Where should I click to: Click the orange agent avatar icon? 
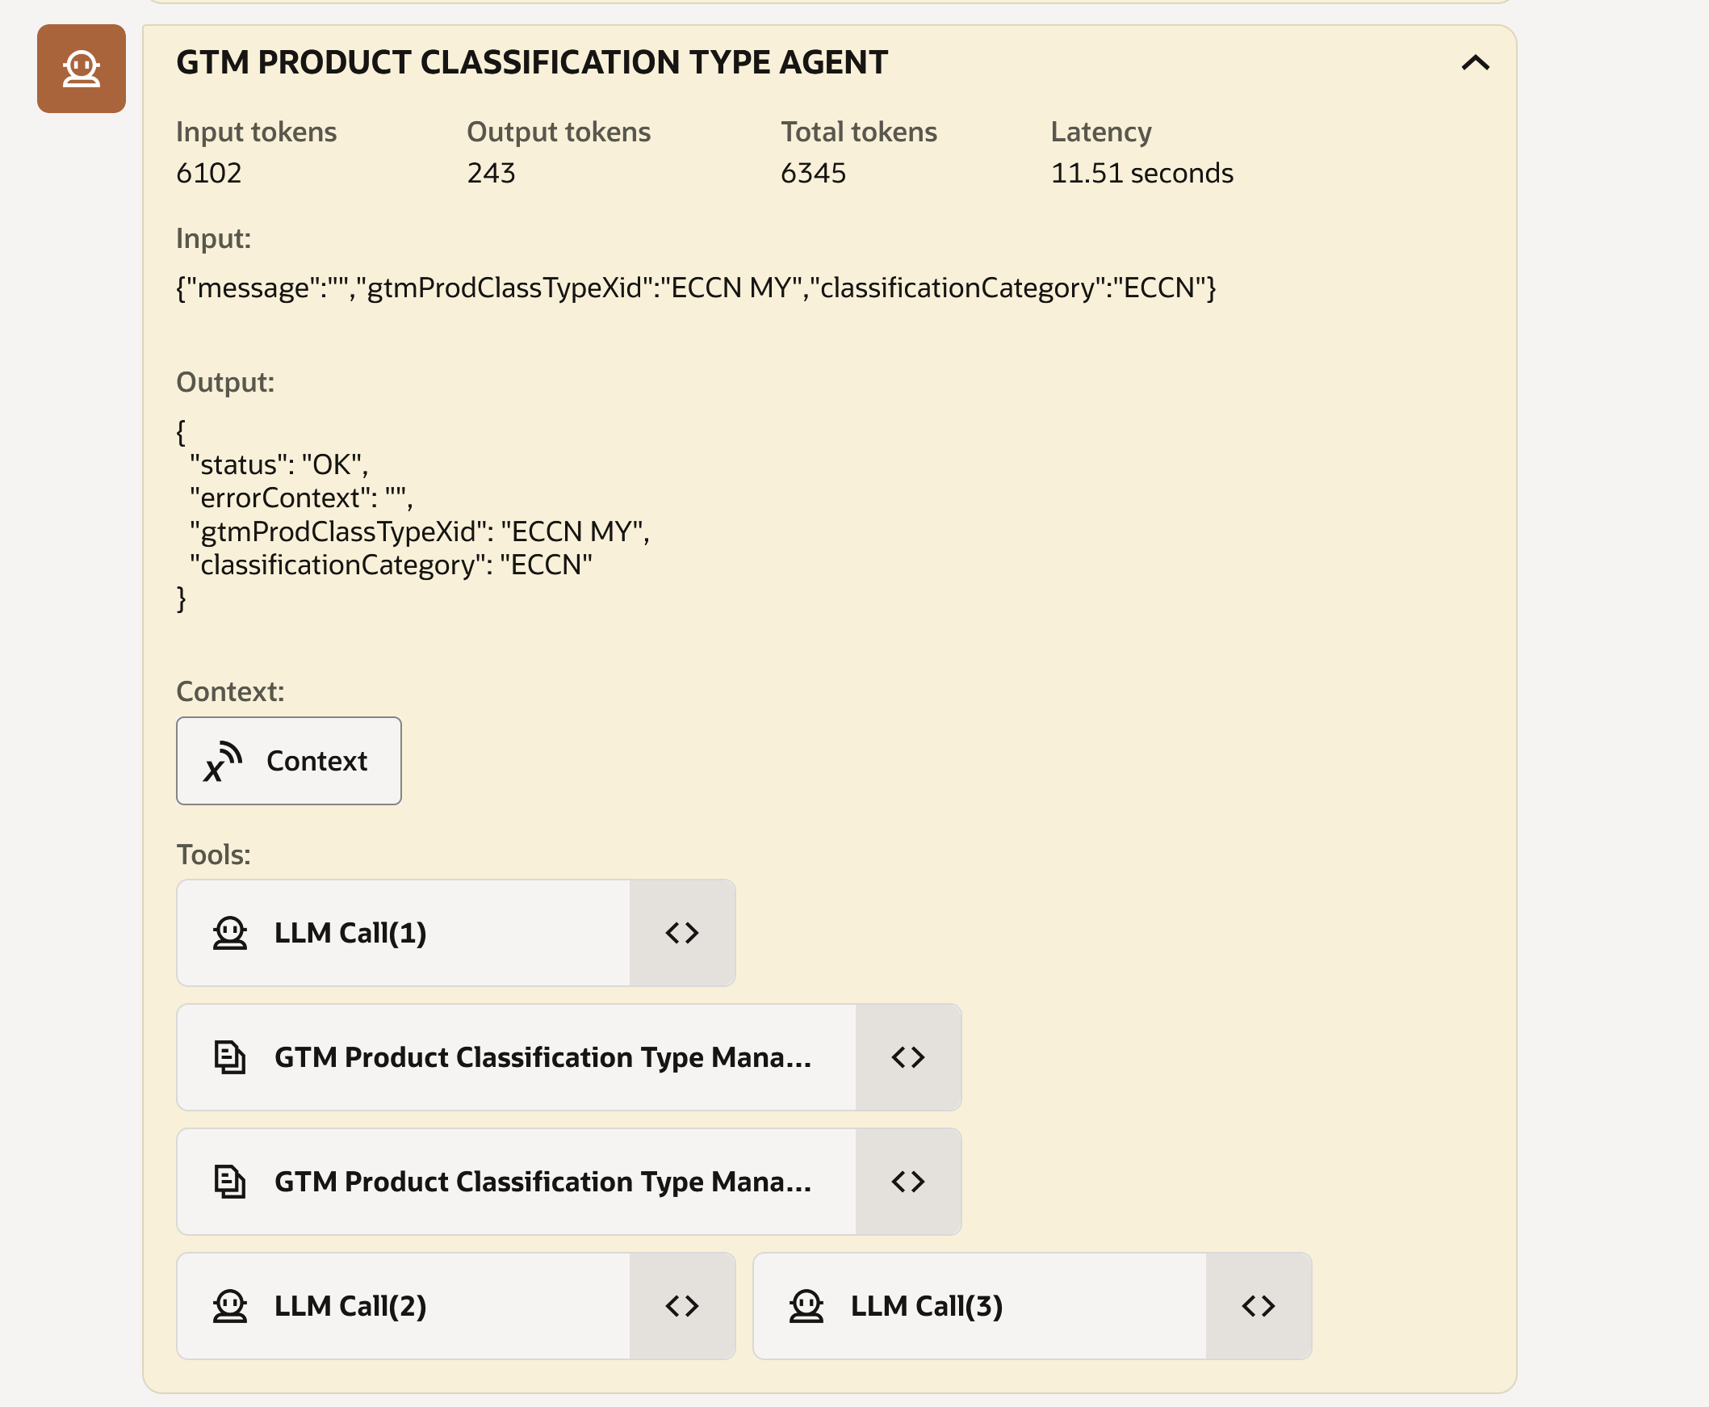click(81, 69)
